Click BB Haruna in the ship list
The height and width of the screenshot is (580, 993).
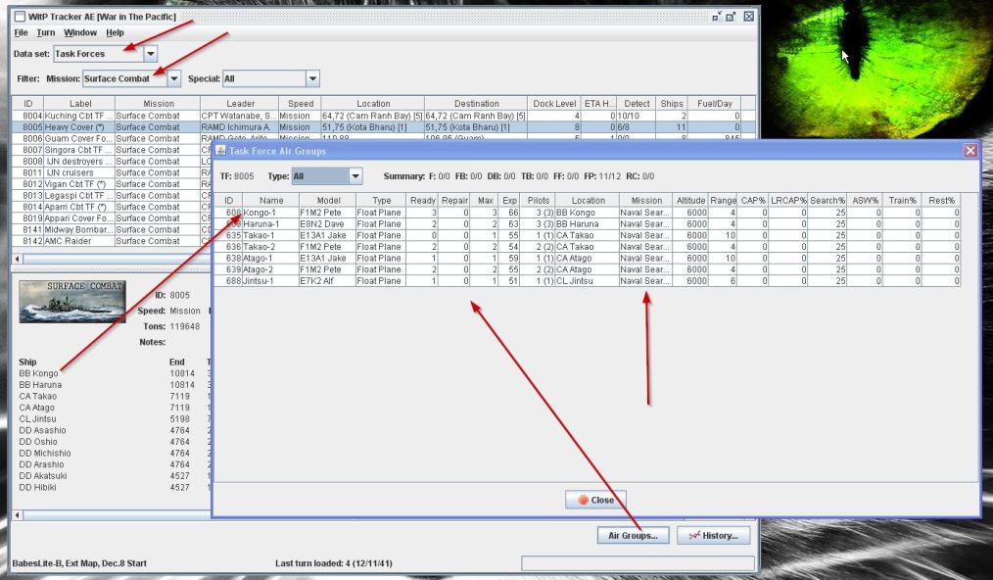point(40,385)
